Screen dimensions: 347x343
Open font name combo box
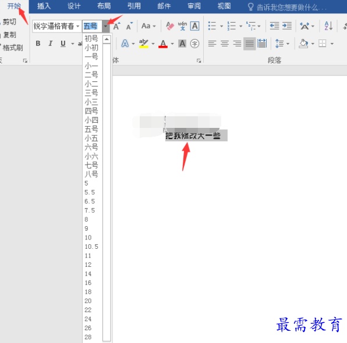[x=56, y=26]
